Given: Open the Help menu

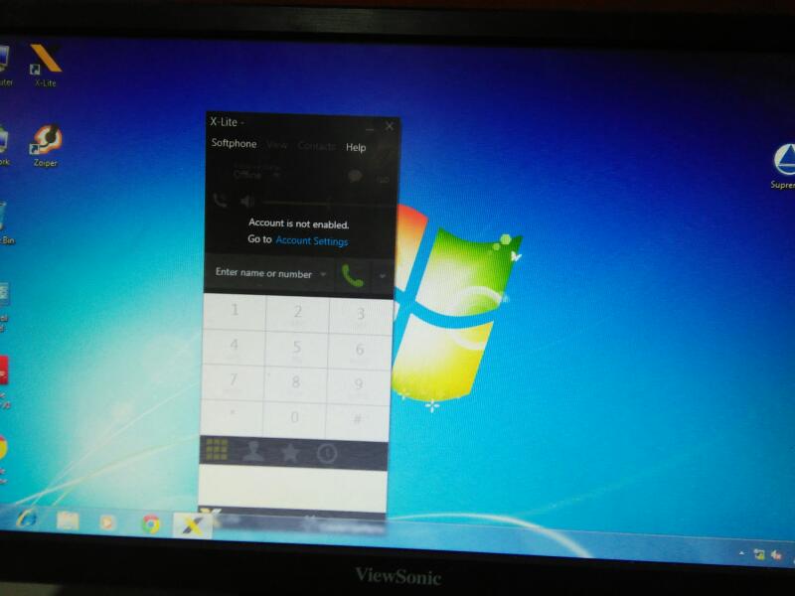Looking at the screenshot, I should coord(356,148).
